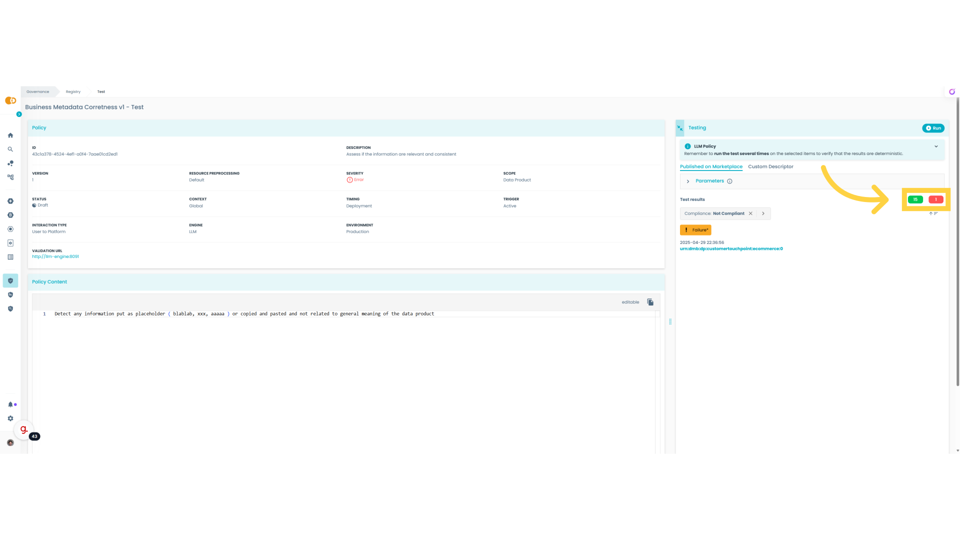The height and width of the screenshot is (540, 960).
Task: Collapse the LLM Policy notice chevron
Action: pos(936,146)
